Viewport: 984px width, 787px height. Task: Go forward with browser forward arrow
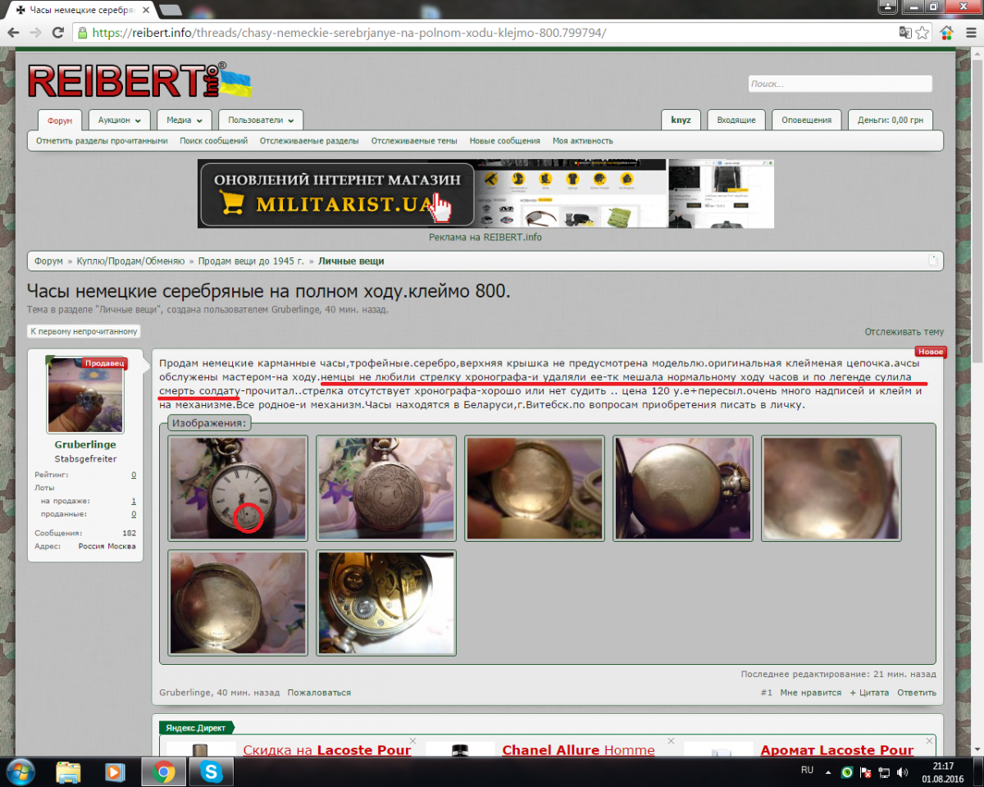tap(36, 33)
